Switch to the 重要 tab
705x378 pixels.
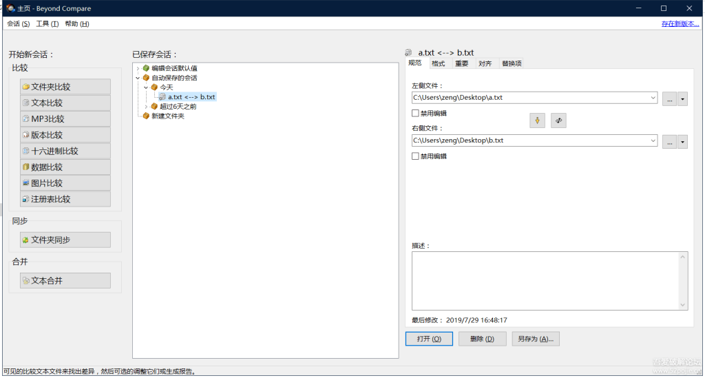(x=462, y=63)
